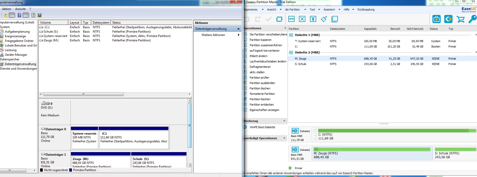
Task: Click the blue Primäre Partition legend swatch
Action: point(71,170)
